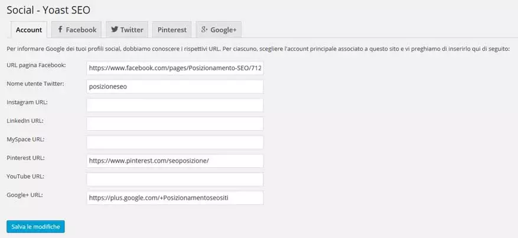Focus the Pinterest URL input field
Image resolution: width=518 pixels, height=238 pixels.
(175, 161)
